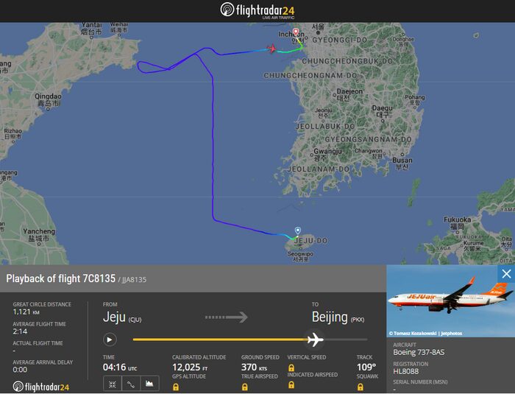515x394 pixels.
Task: Start playback of flight 7C8135
Action: (x=110, y=340)
